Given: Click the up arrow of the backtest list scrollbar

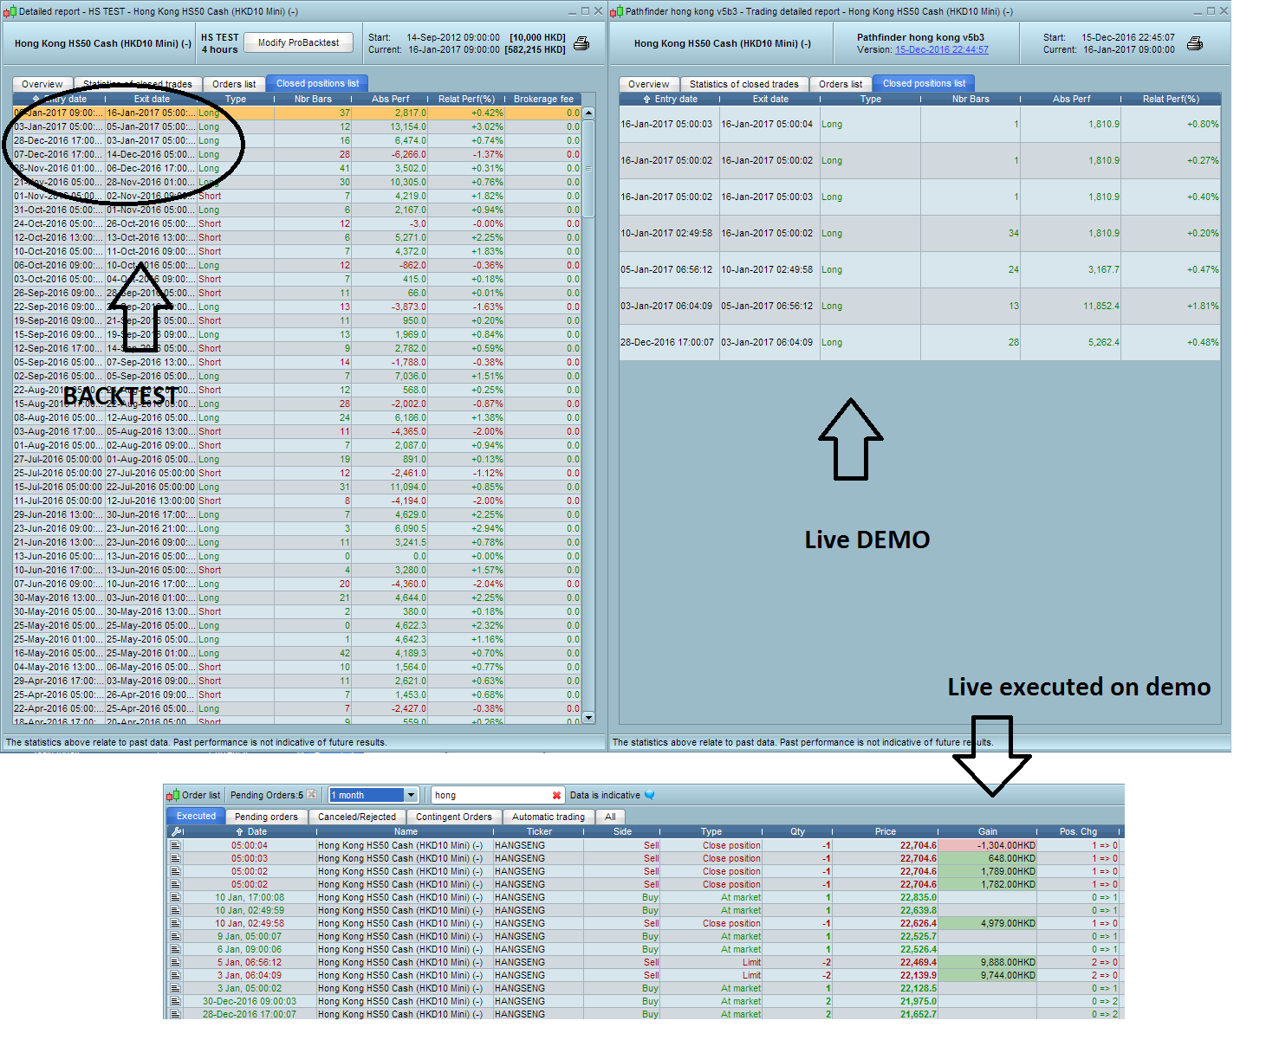Looking at the screenshot, I should click(x=588, y=113).
